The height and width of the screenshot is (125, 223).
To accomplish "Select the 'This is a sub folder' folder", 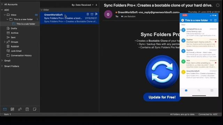I will (20, 24).
